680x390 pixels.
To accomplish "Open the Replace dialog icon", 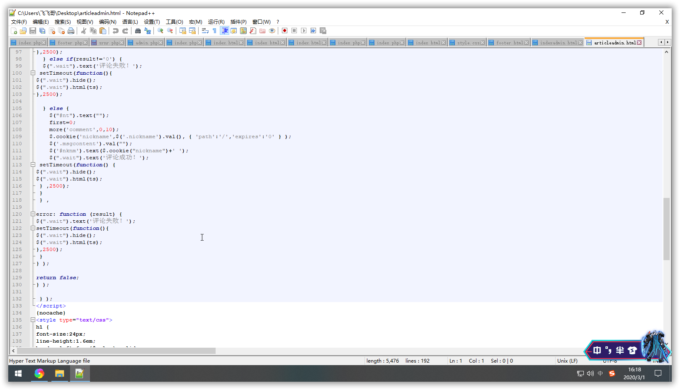I will pyautogui.click(x=148, y=31).
